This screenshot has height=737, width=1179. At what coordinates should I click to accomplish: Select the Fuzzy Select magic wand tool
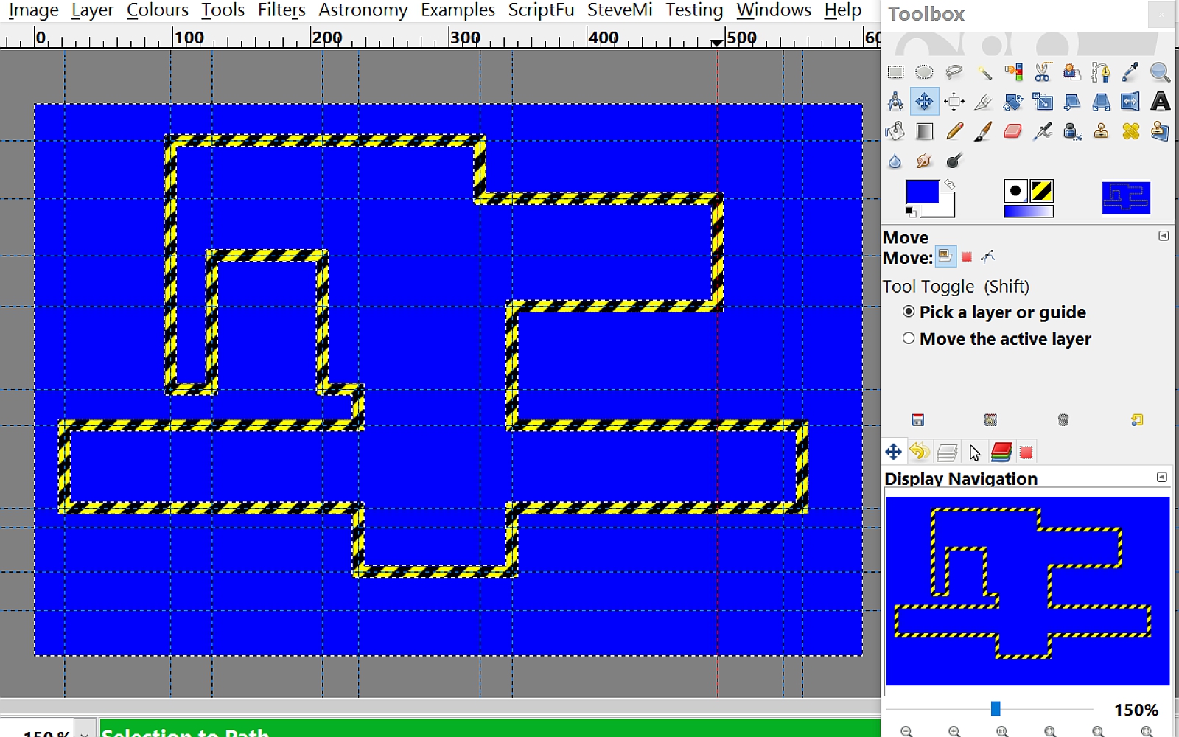pos(984,72)
